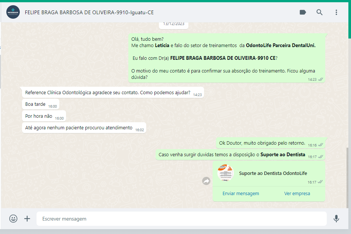The height and width of the screenshot is (234, 351).
Task: Click Enviar mensagem on contact card
Action: coord(241,193)
